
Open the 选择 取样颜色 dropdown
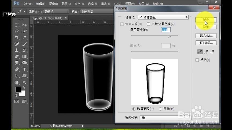[163, 17]
